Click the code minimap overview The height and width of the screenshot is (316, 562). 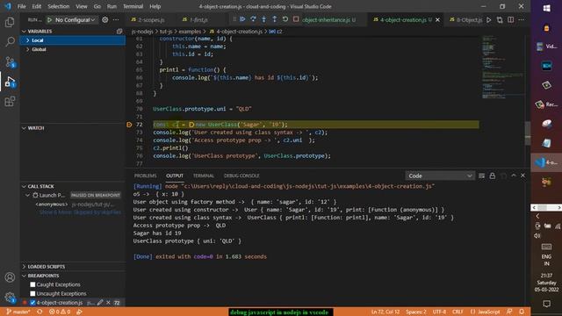coord(502,67)
